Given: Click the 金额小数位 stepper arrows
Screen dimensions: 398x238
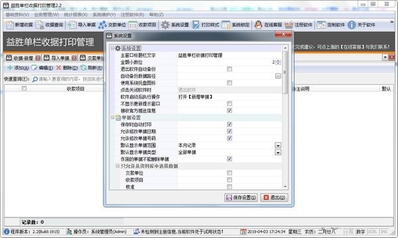Looking at the screenshot, I should pos(278,62).
